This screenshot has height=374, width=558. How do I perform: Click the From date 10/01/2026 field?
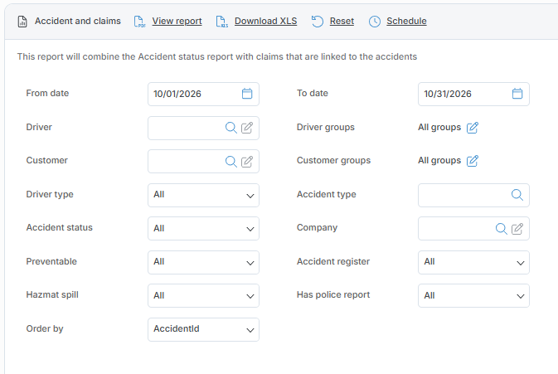coord(204,94)
